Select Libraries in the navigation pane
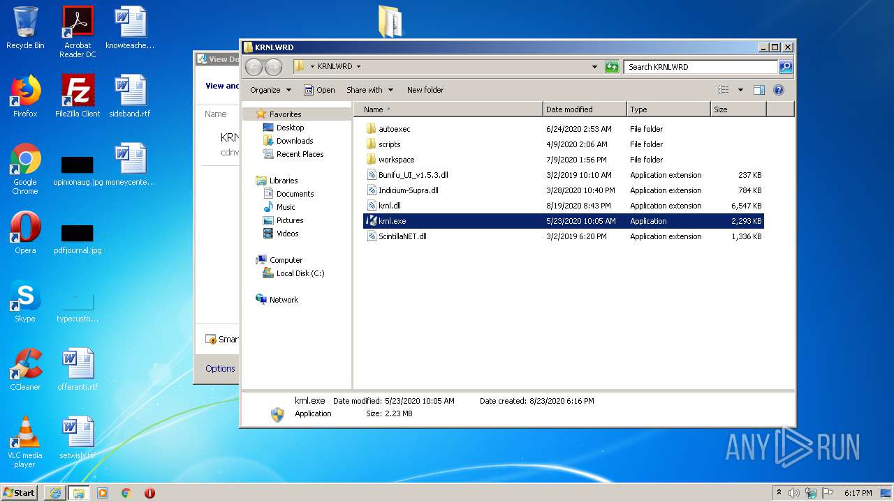The image size is (894, 502). tap(284, 181)
